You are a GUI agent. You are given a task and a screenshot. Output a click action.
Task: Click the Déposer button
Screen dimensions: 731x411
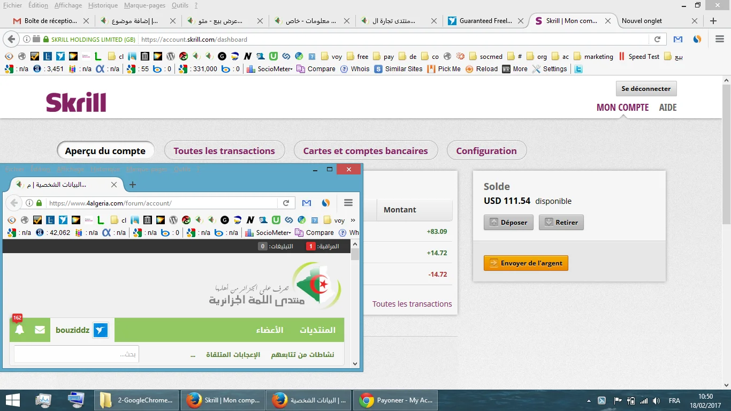click(x=508, y=223)
